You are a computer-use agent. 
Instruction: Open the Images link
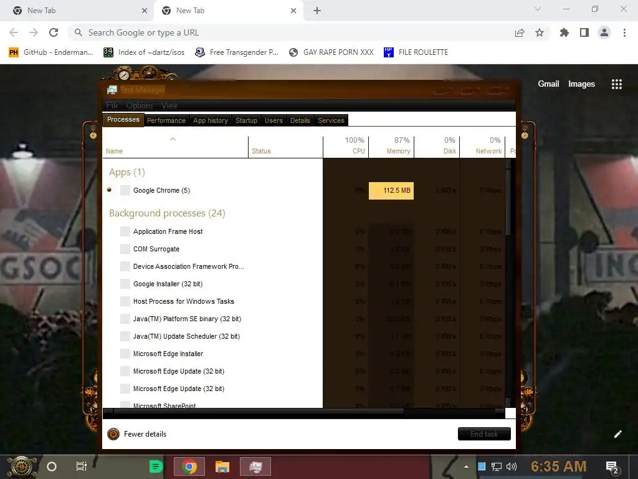[581, 84]
